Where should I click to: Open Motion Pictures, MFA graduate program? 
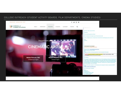coord(55,59)
